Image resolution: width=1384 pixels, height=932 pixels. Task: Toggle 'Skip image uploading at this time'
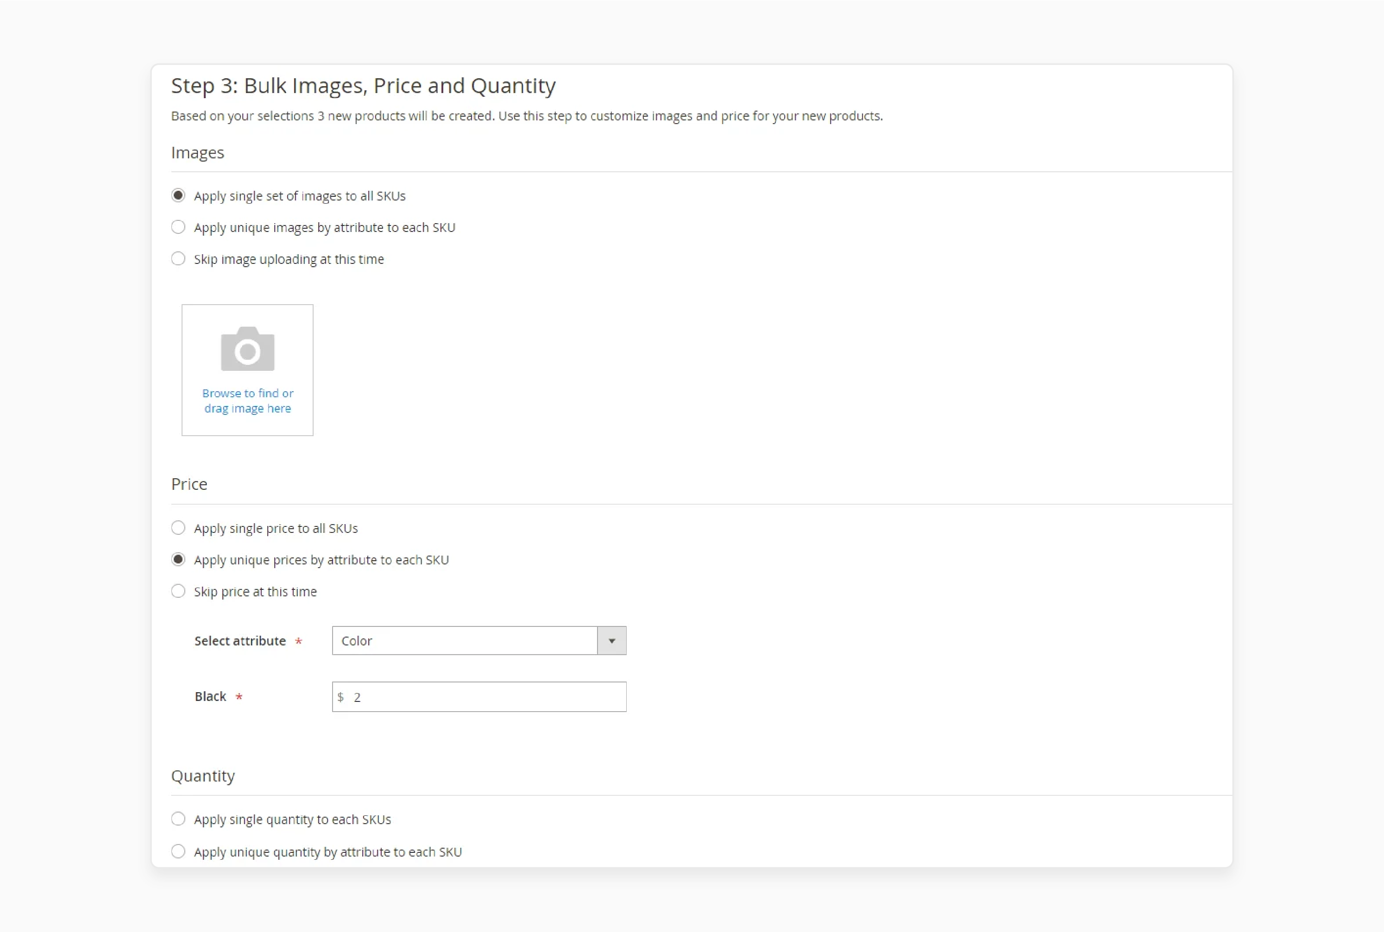(178, 258)
